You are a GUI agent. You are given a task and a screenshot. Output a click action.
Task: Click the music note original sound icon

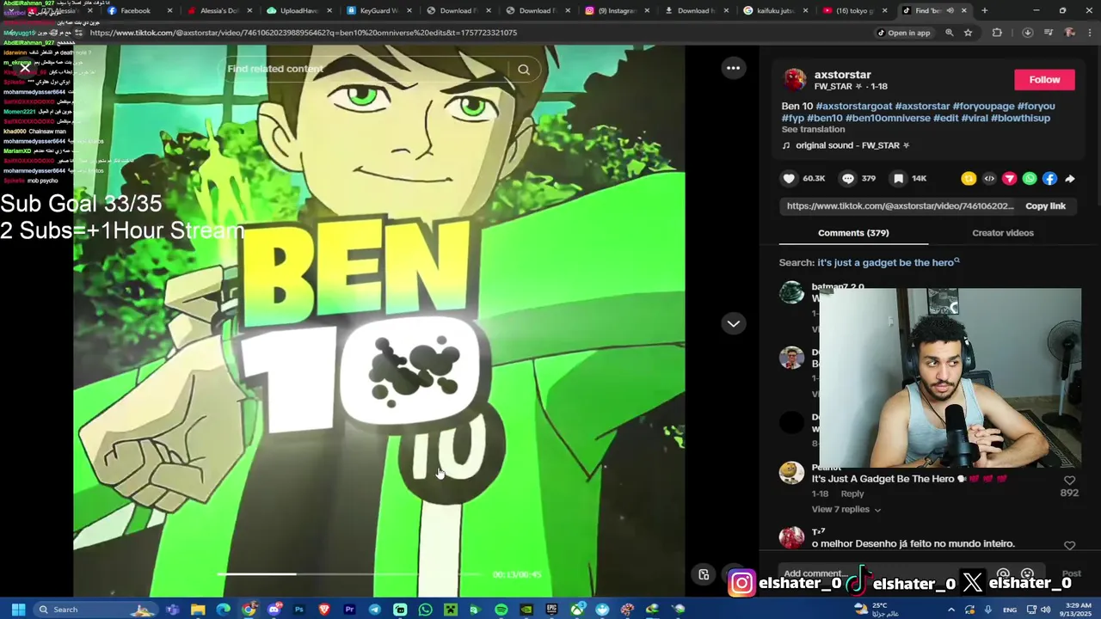point(786,145)
